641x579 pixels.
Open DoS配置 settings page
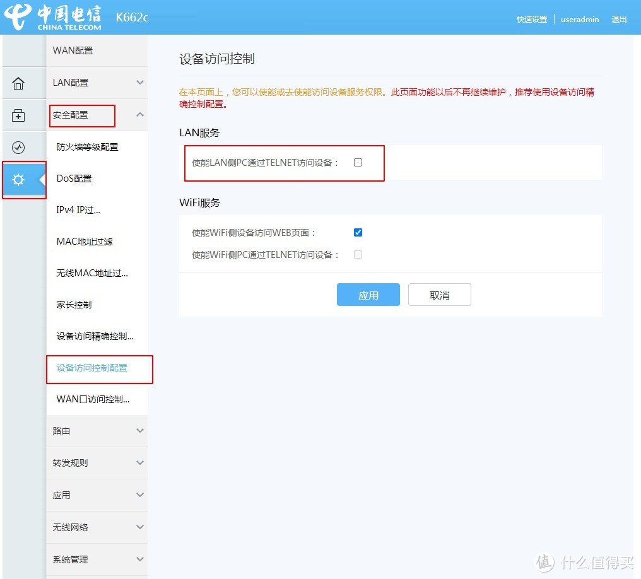pyautogui.click(x=74, y=178)
